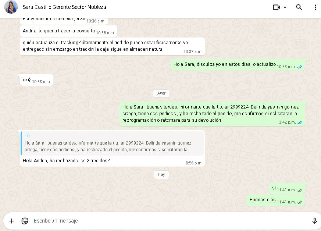Open contact info from the chat header name

coord(64,7)
